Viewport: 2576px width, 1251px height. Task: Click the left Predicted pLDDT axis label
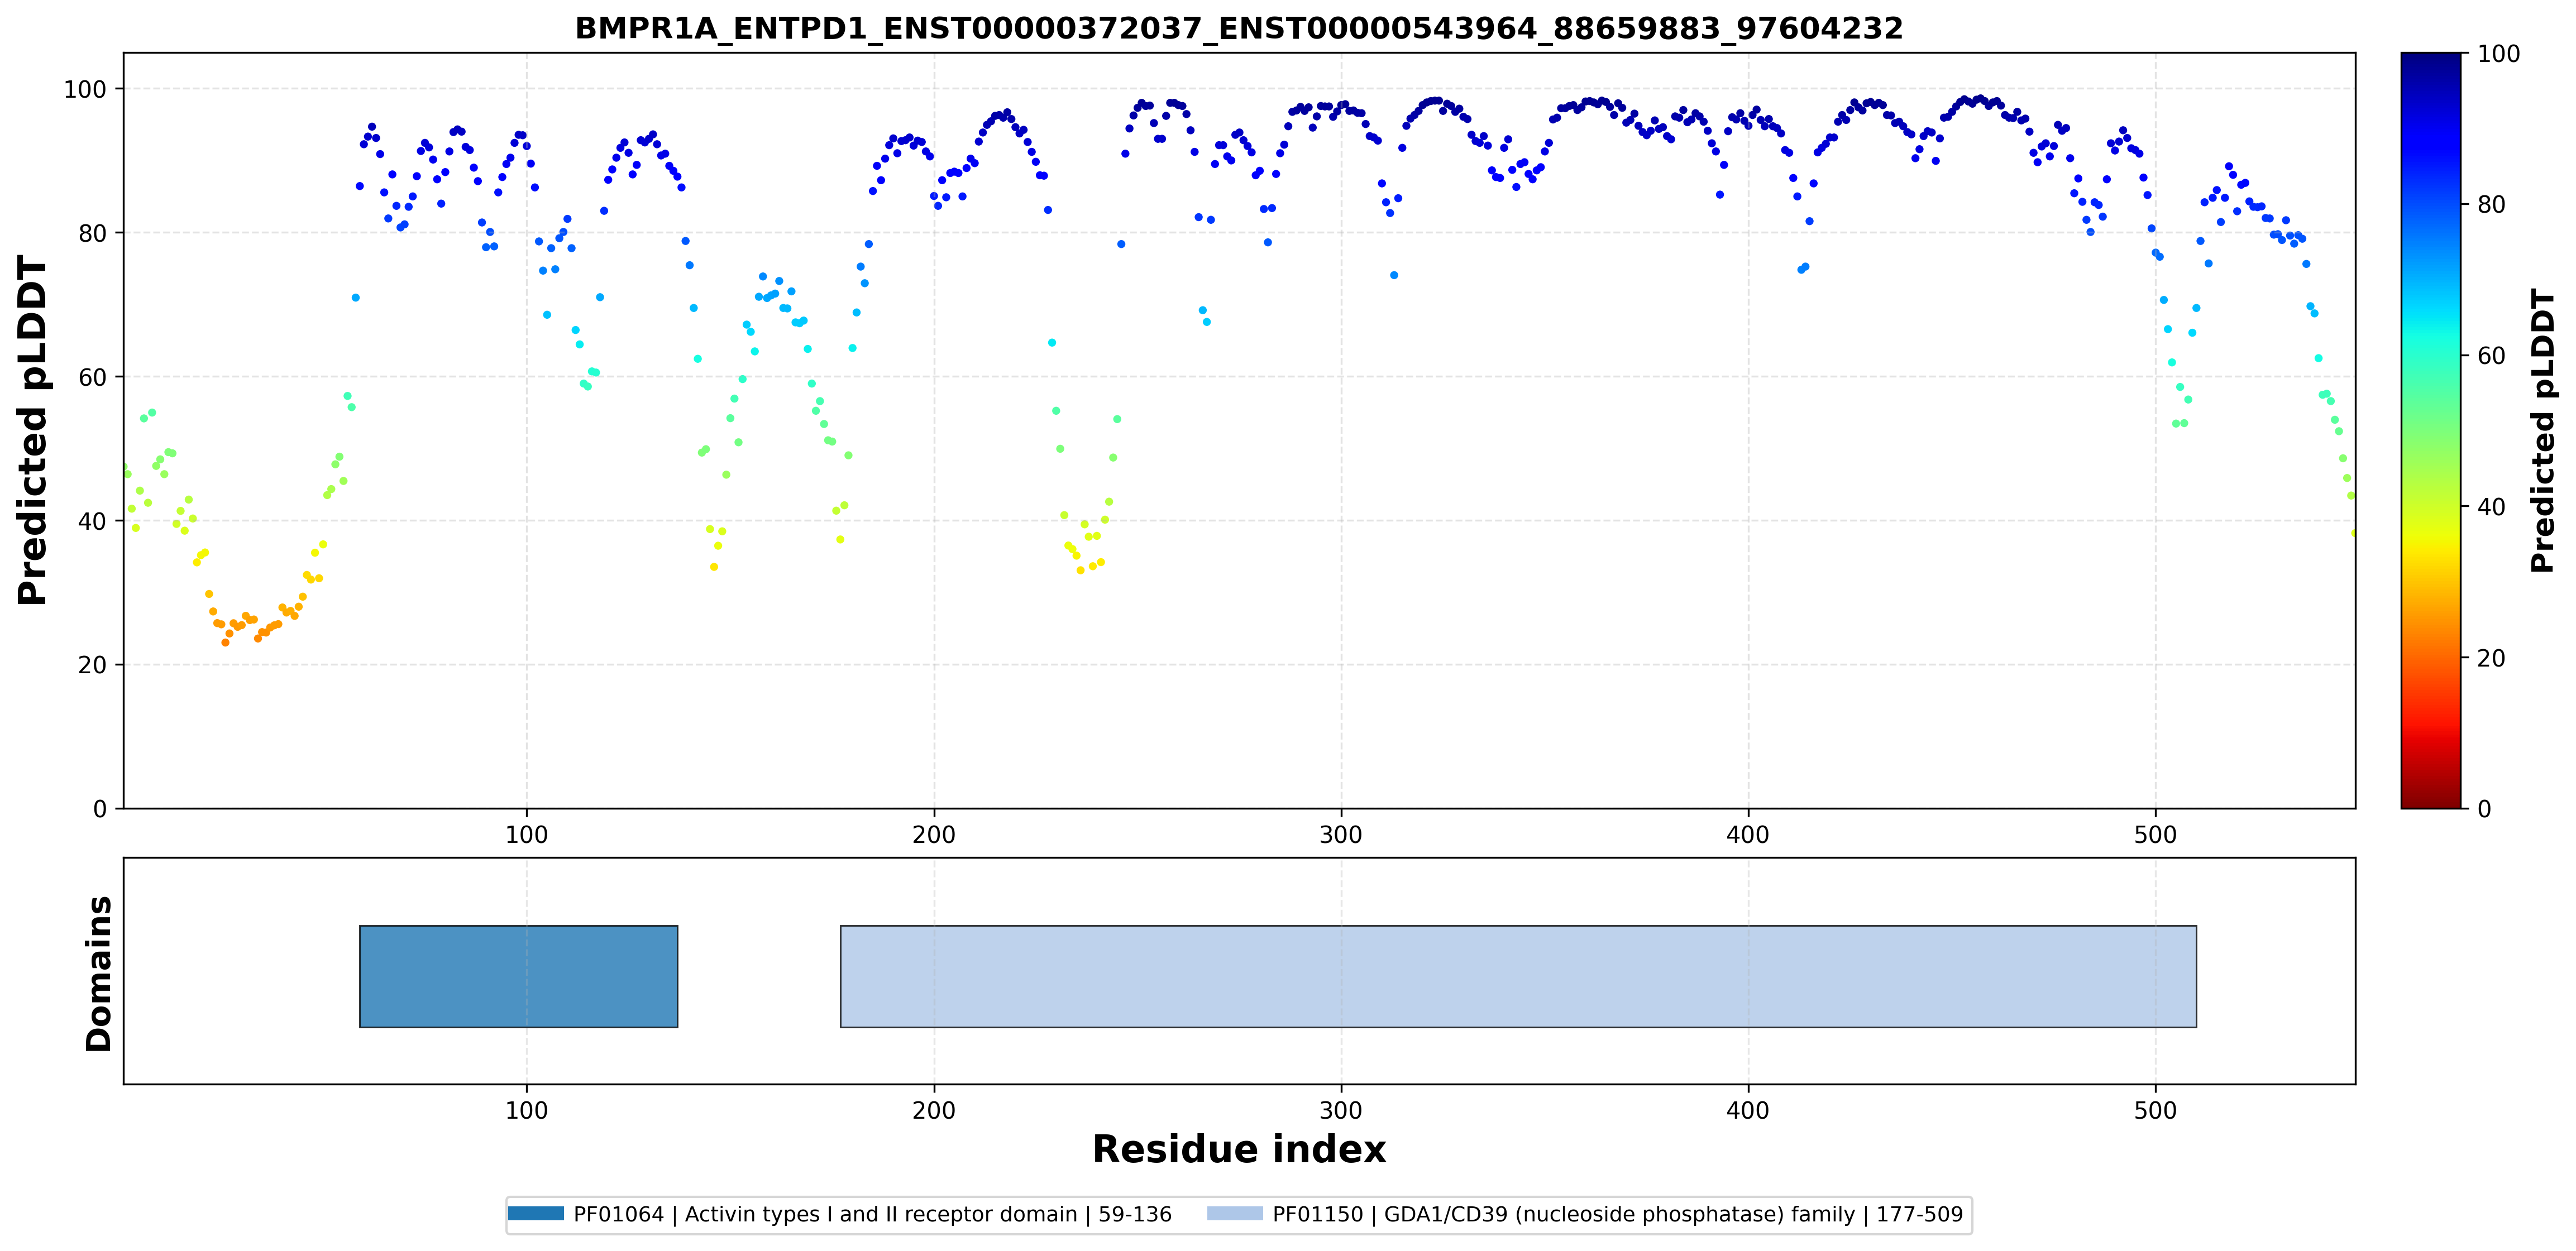coord(32,431)
